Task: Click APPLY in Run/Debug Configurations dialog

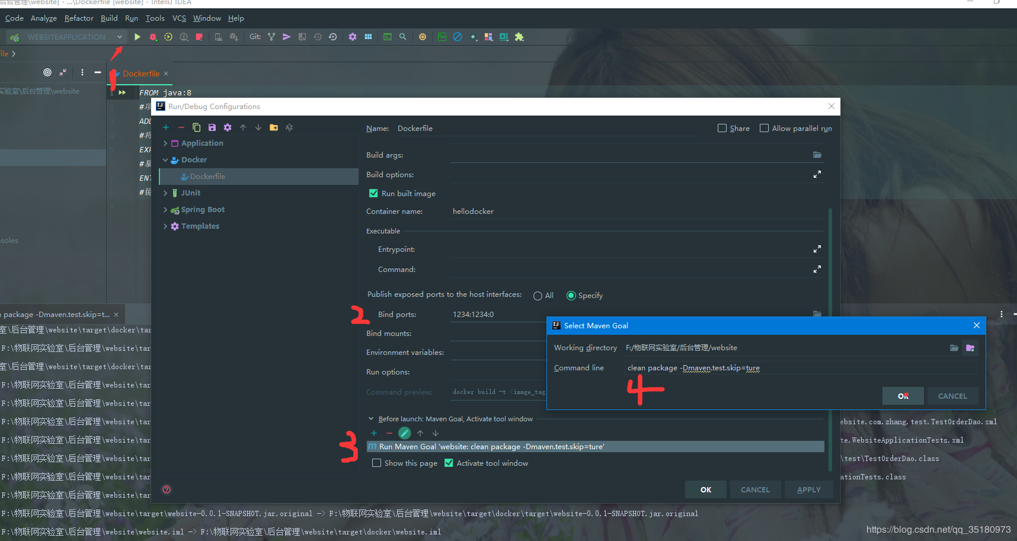Action: 809,489
